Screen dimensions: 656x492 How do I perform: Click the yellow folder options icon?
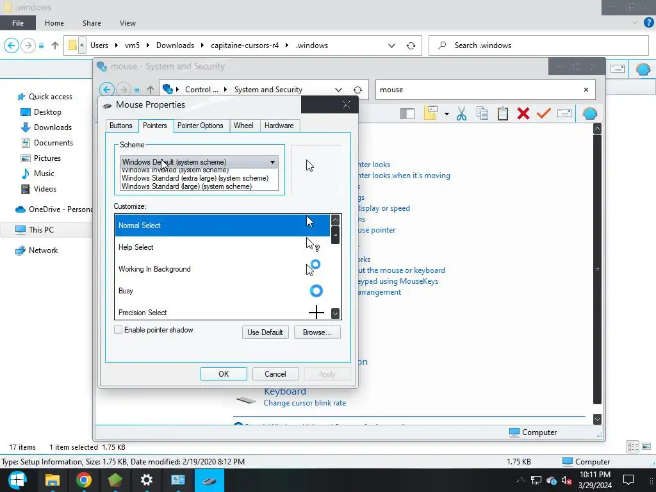(x=430, y=113)
